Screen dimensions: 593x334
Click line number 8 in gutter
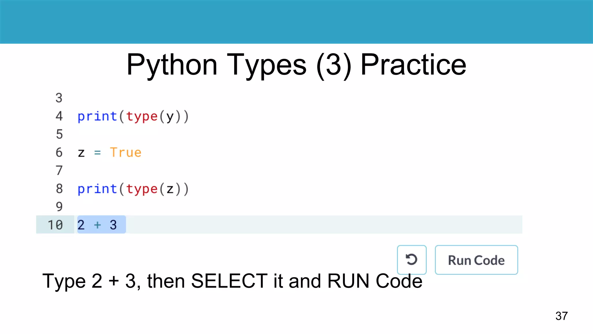tap(59, 188)
